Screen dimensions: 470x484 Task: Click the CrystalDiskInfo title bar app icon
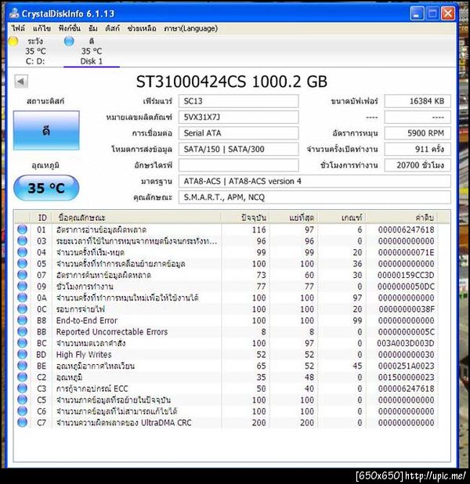coord(14,13)
